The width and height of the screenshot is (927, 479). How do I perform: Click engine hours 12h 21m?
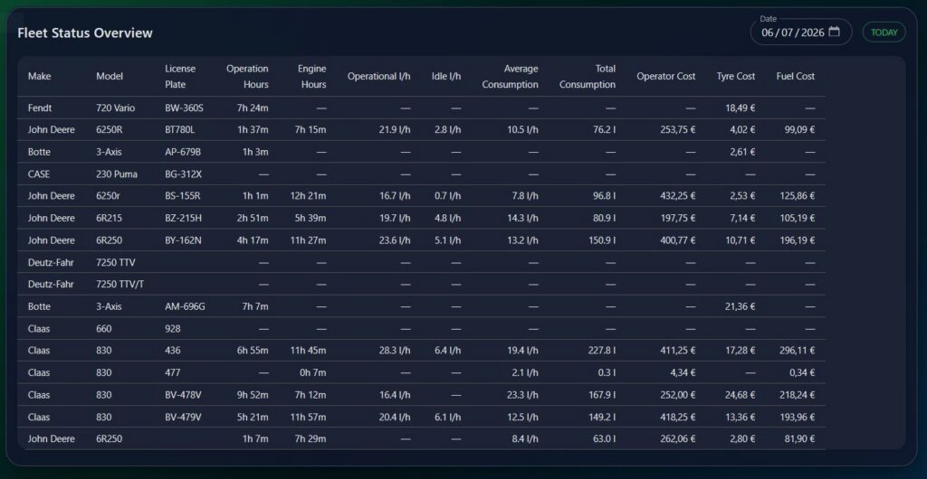(x=308, y=196)
